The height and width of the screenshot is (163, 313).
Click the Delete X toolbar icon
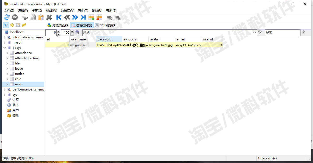[x=49, y=17]
